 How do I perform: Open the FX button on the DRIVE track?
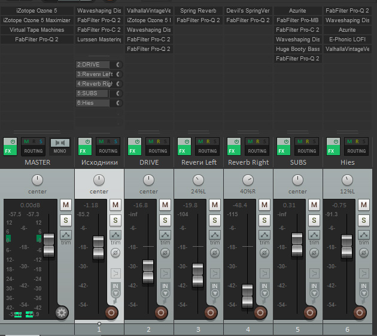135,146
